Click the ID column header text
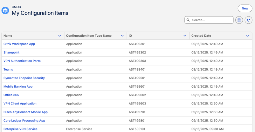 [130, 36]
